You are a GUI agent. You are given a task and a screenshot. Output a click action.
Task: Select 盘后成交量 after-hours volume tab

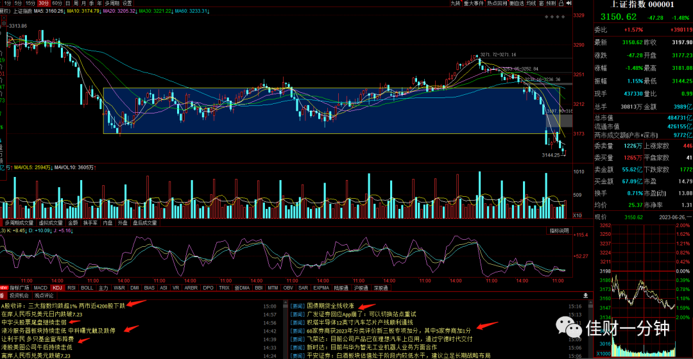[144, 223]
